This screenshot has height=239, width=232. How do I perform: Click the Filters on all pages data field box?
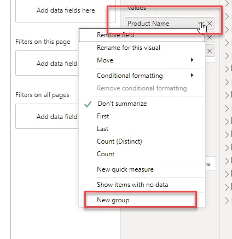point(47,116)
